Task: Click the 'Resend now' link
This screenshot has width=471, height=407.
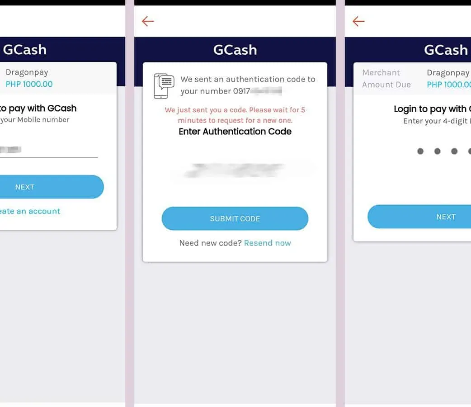Action: (268, 243)
